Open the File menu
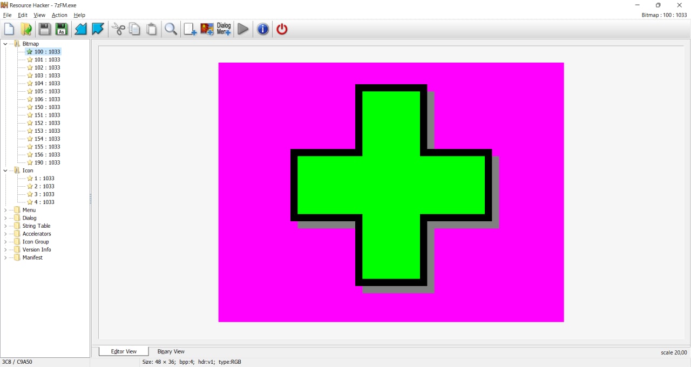This screenshot has width=691, height=367. tap(7, 15)
